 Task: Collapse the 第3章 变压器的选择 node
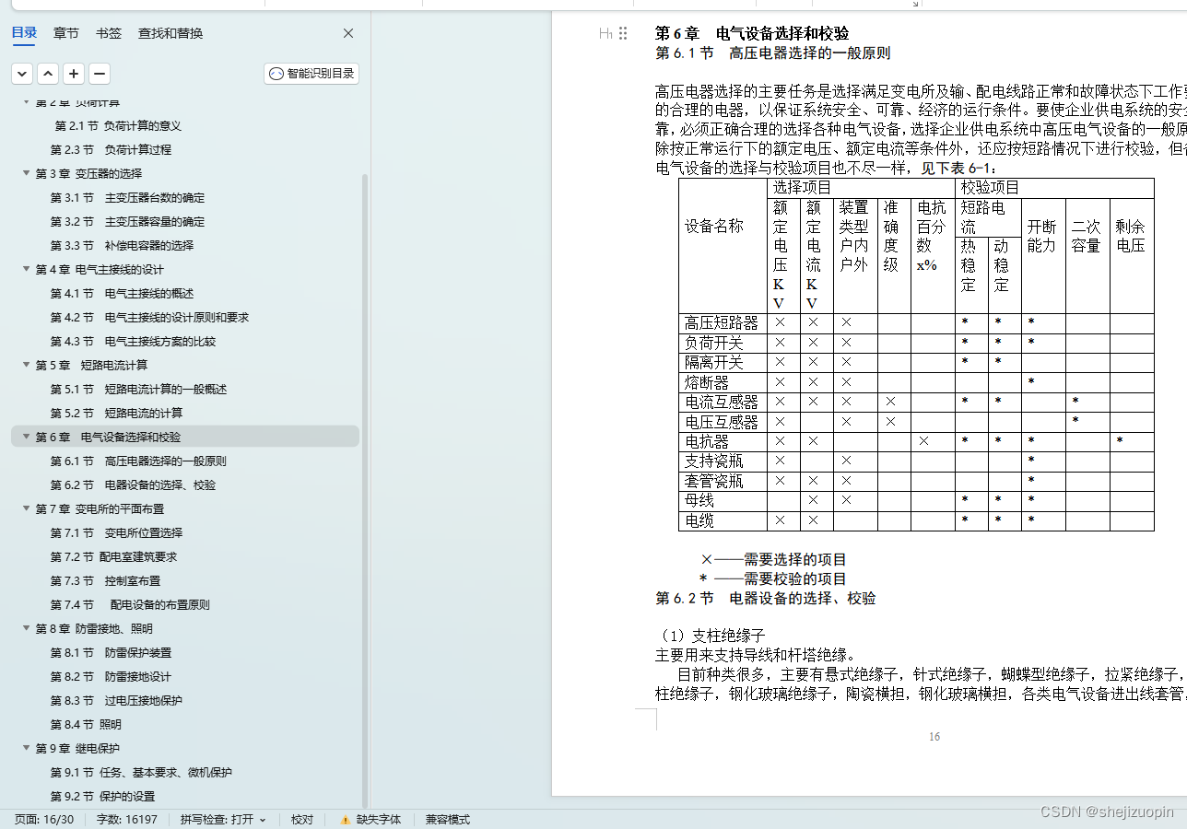tap(27, 173)
